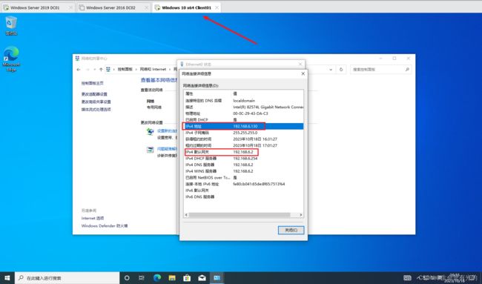Select the link-local IPv6 address fe80 row
Viewport: 482px width, 284px height.
[x=243, y=184]
